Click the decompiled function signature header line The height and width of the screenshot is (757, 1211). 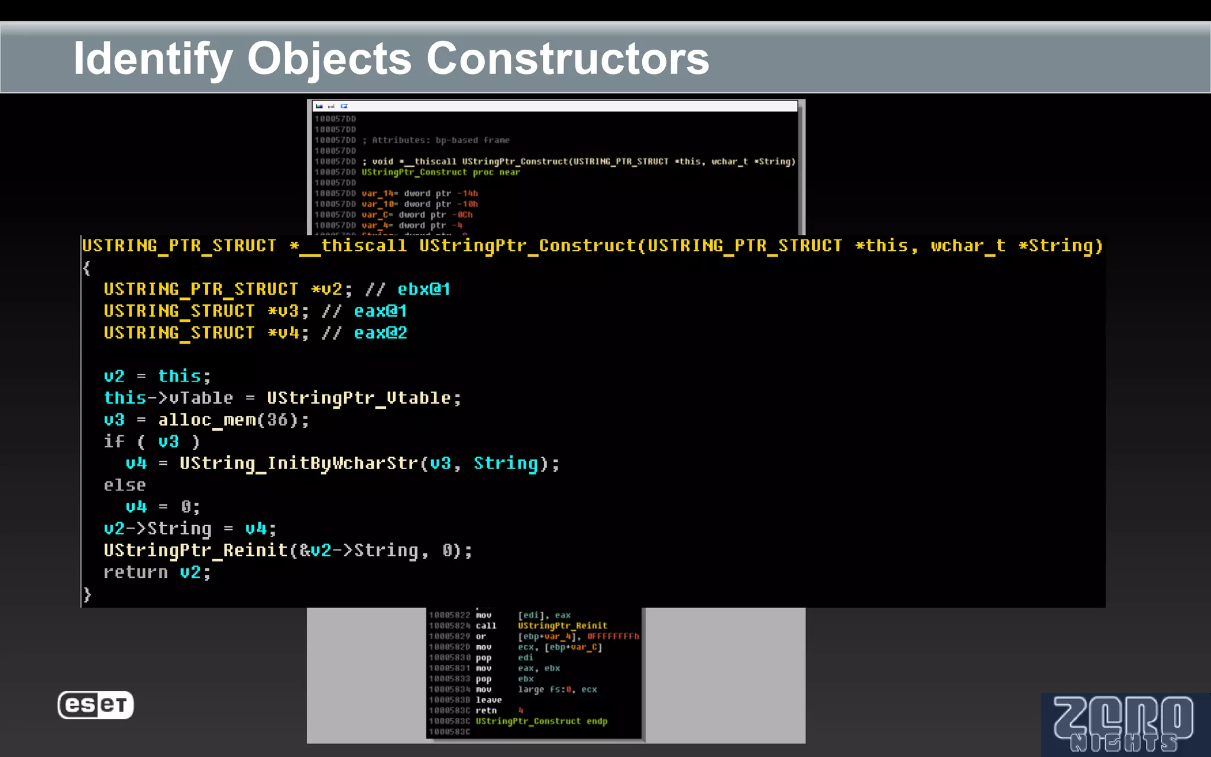pos(592,245)
